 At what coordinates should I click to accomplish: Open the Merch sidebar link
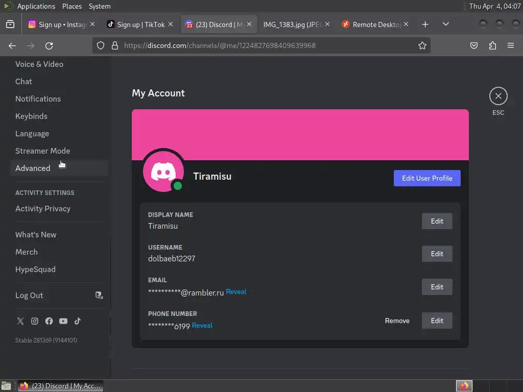point(59,252)
